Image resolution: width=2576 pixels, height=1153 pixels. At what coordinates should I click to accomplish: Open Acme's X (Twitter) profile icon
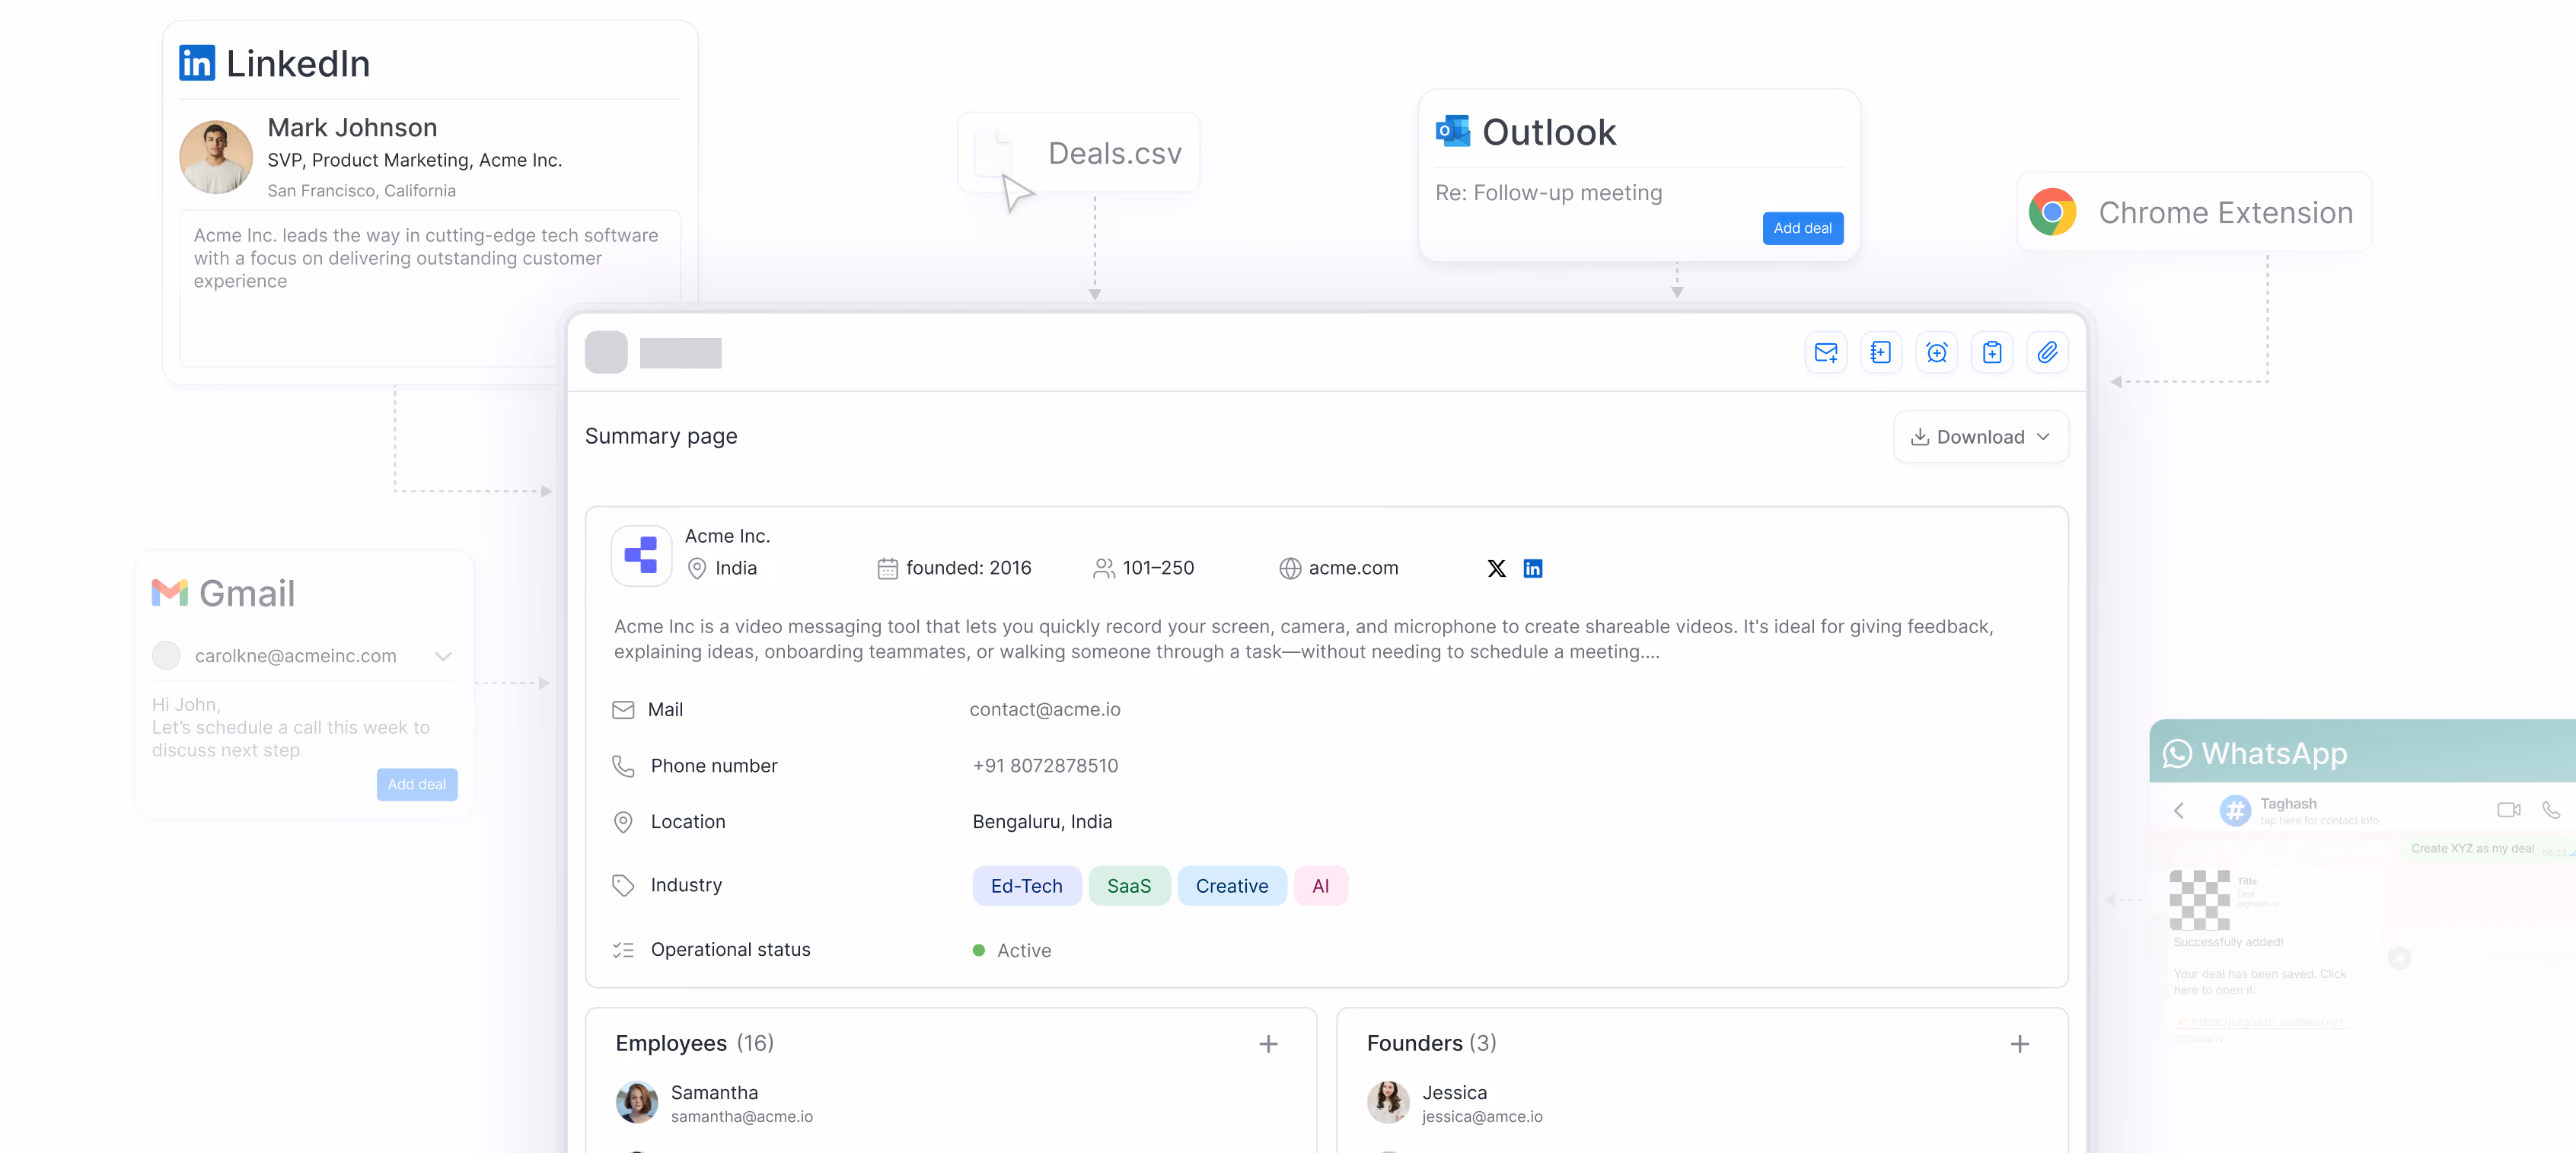[x=1496, y=569]
